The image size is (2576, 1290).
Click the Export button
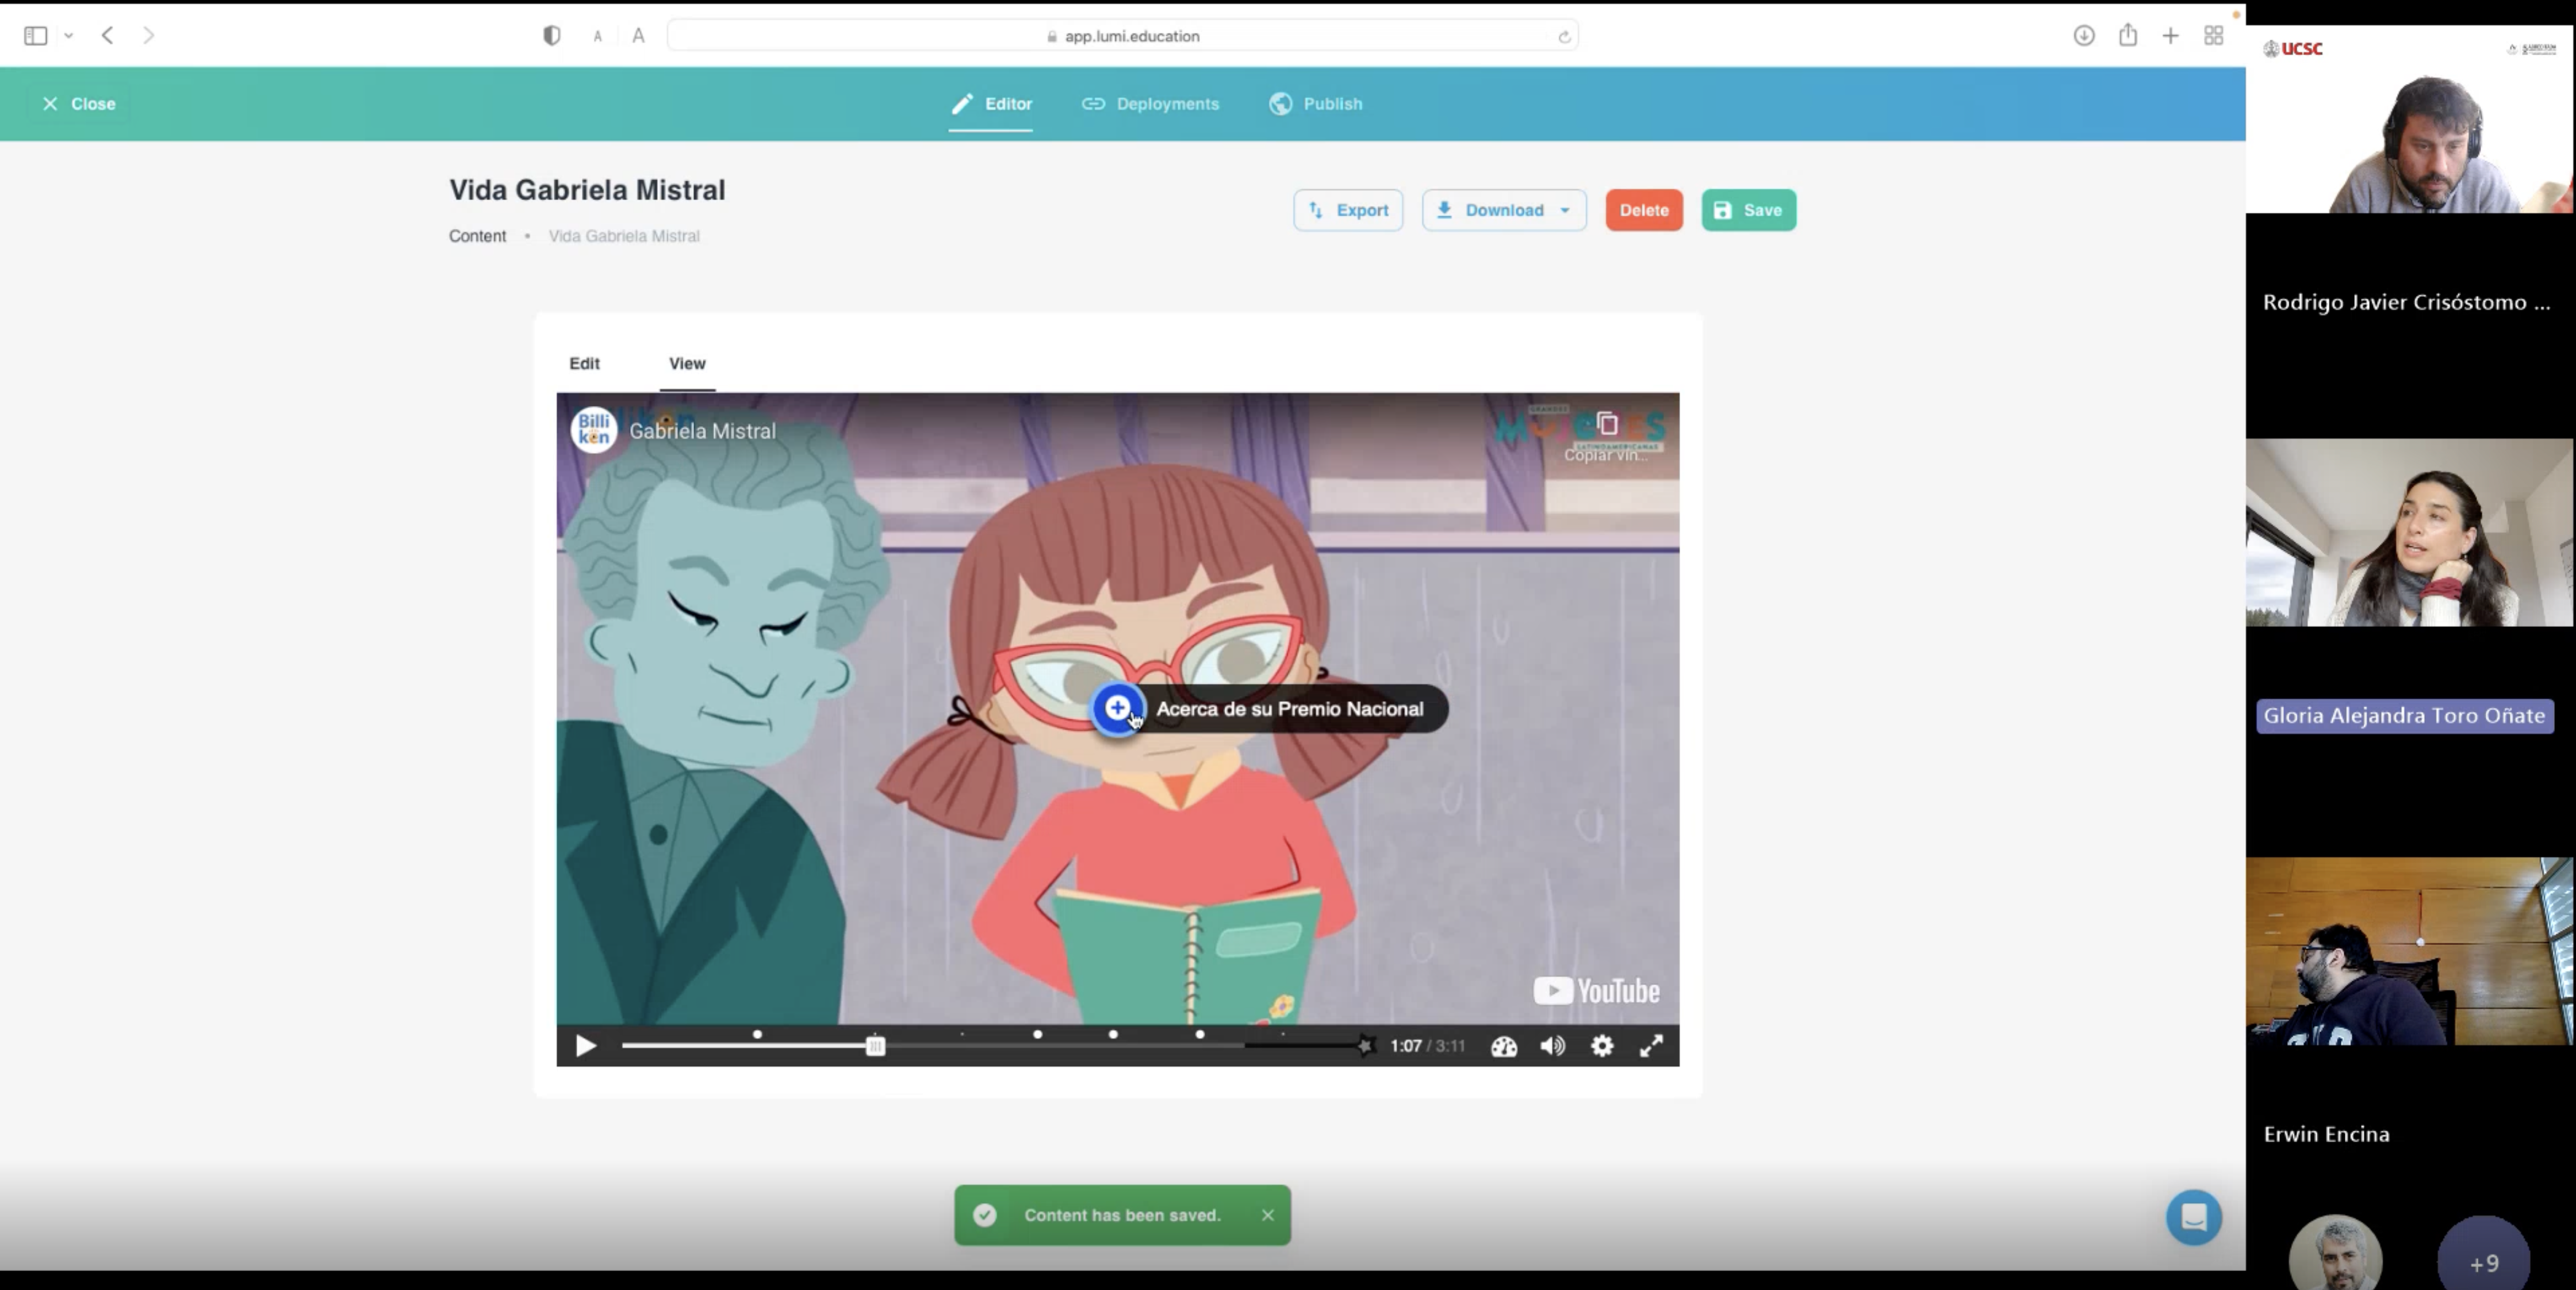tap(1348, 210)
